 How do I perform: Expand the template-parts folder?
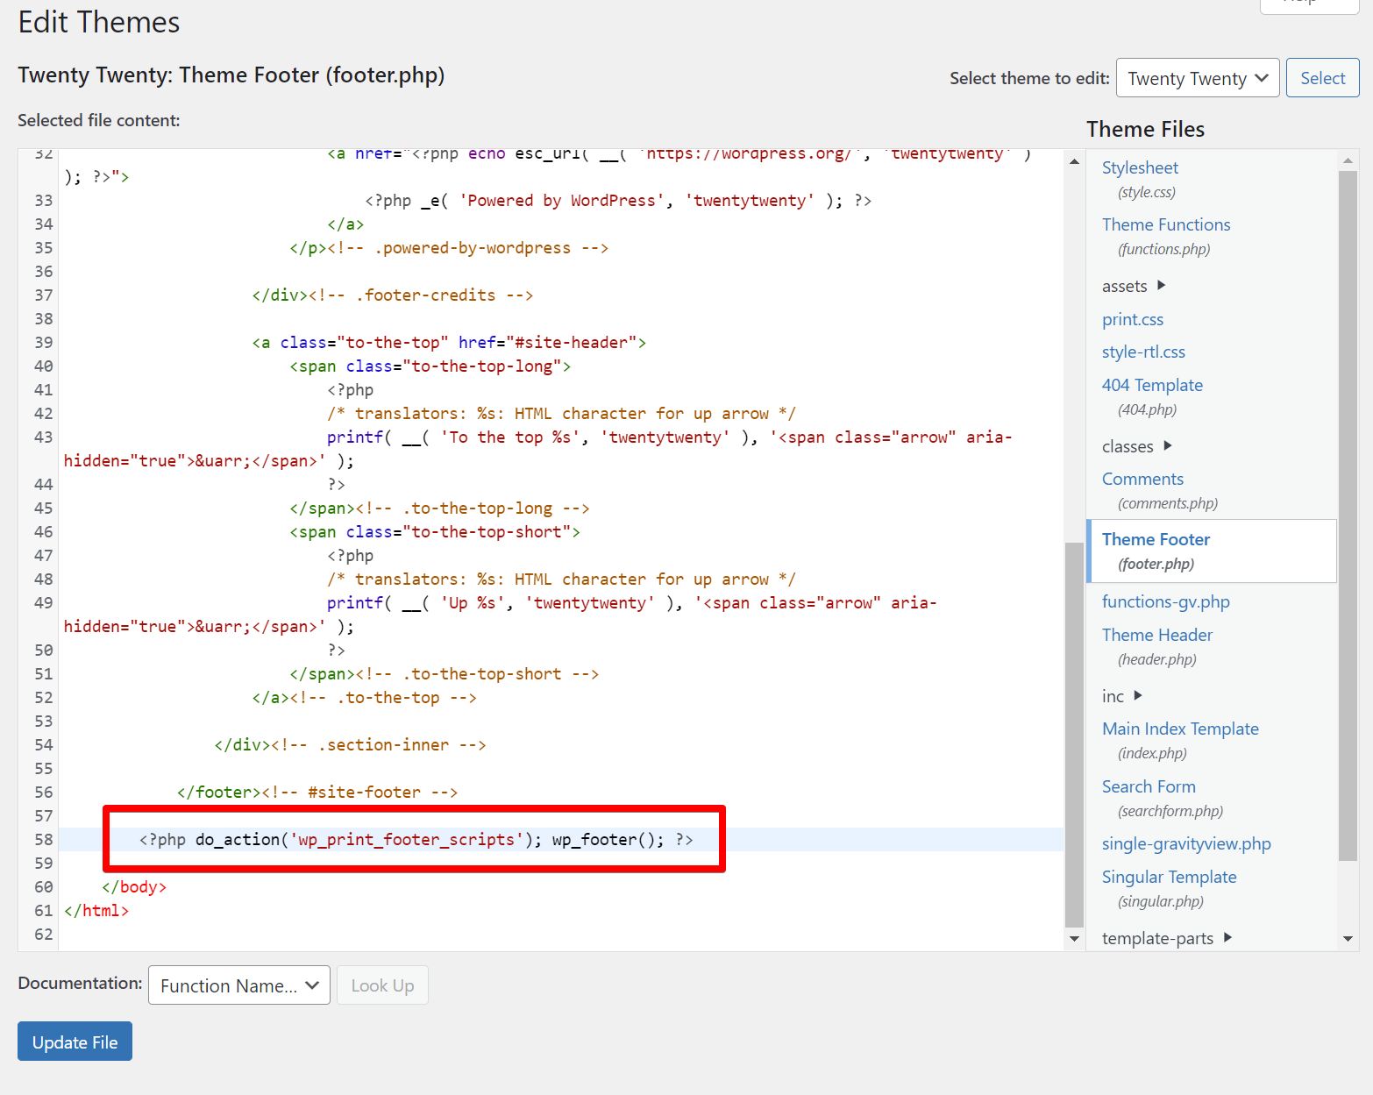pos(1227,938)
